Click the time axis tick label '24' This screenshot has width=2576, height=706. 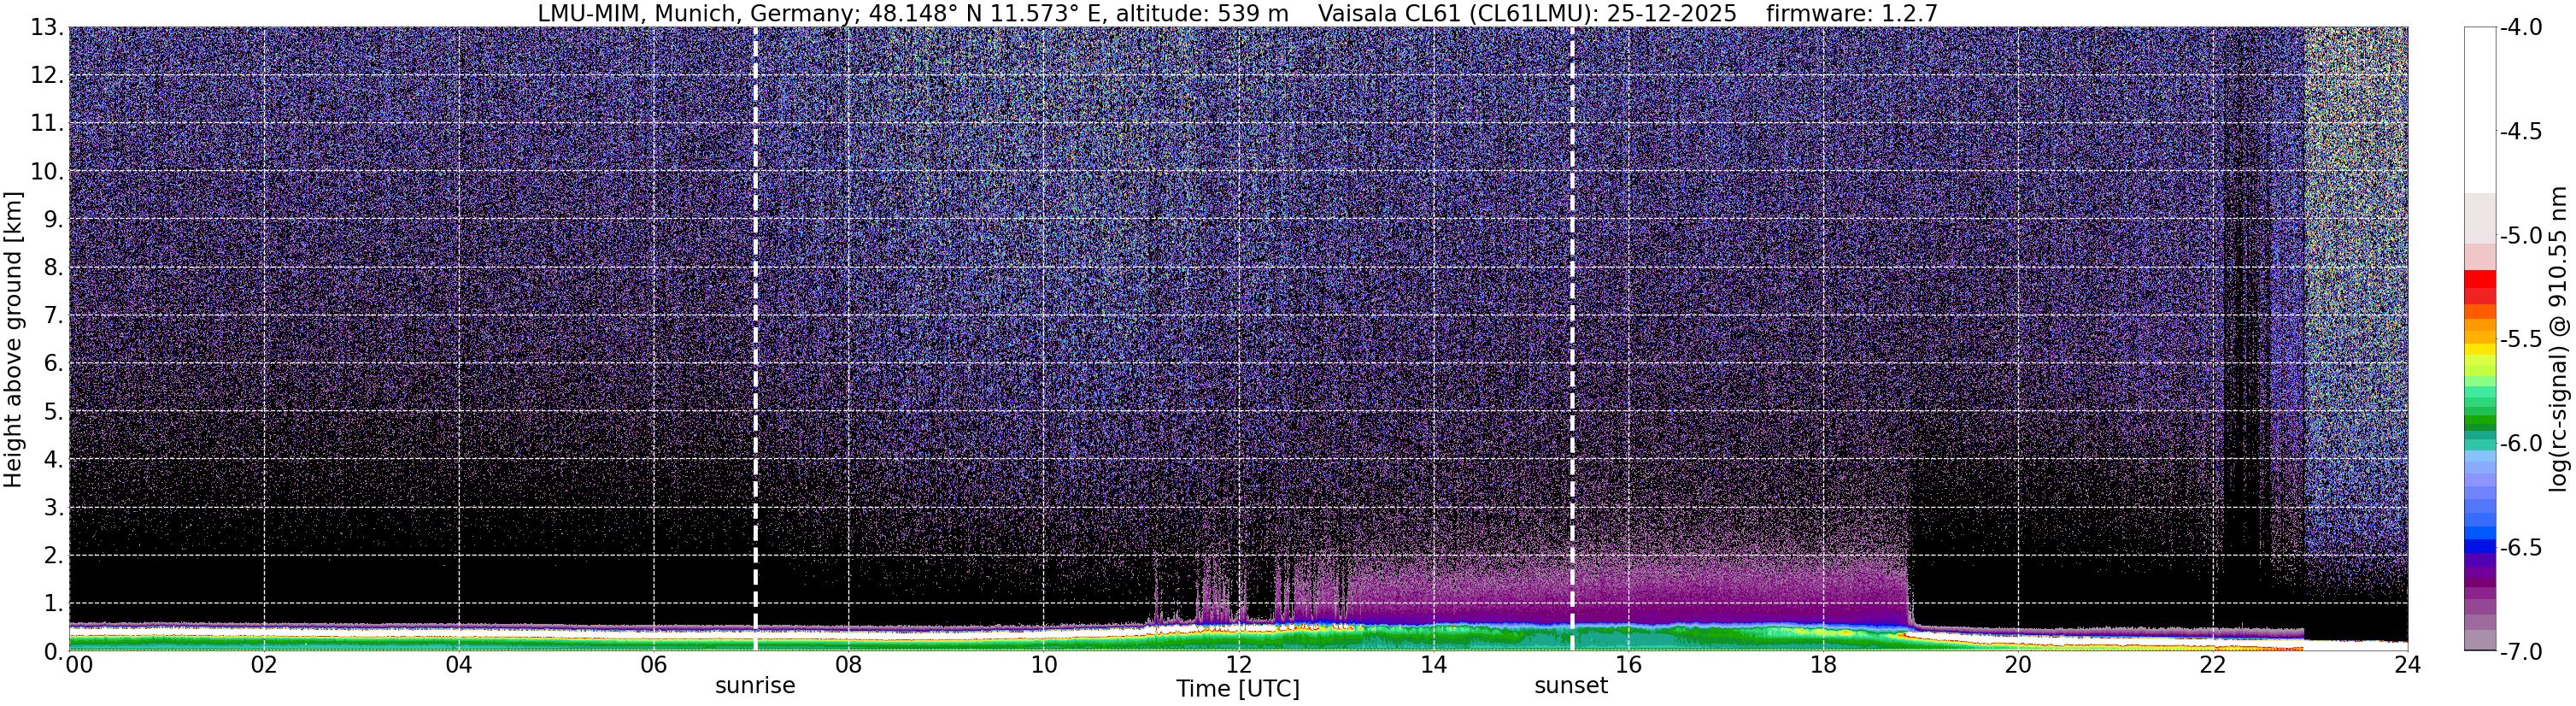click(x=2408, y=665)
